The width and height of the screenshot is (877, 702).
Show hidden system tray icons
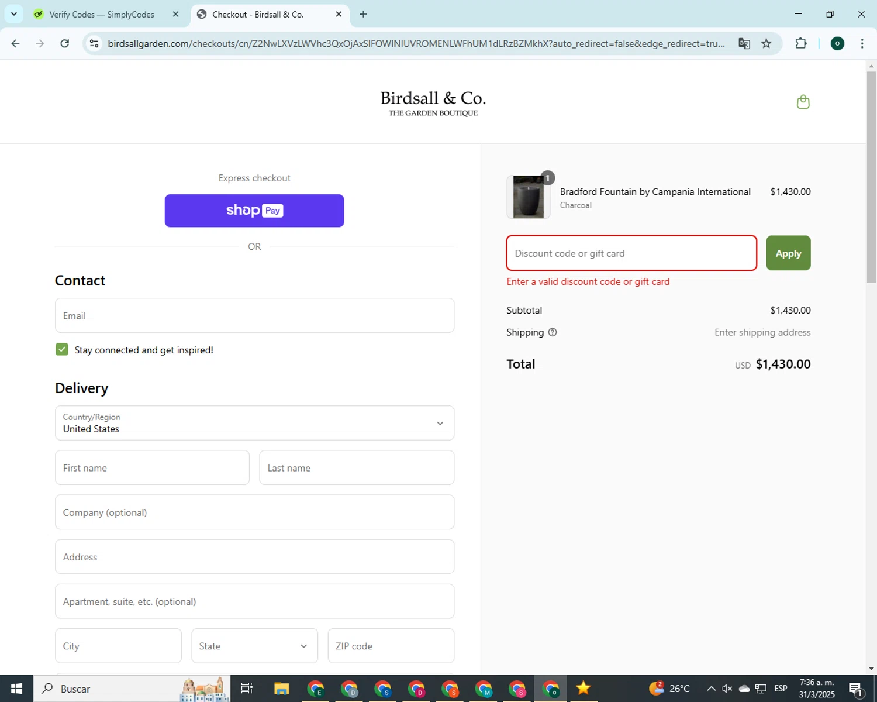pyautogui.click(x=711, y=689)
